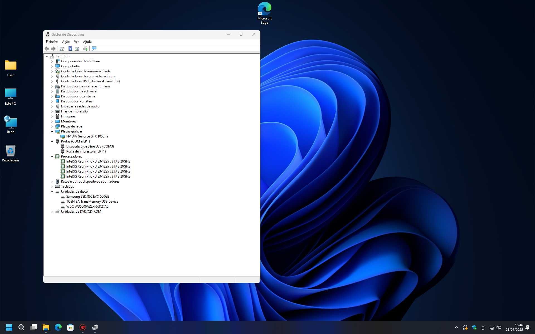The image size is (535, 334).
Task: Select the last Intel Xeon E3-1225 v3 processor
Action: click(x=98, y=176)
